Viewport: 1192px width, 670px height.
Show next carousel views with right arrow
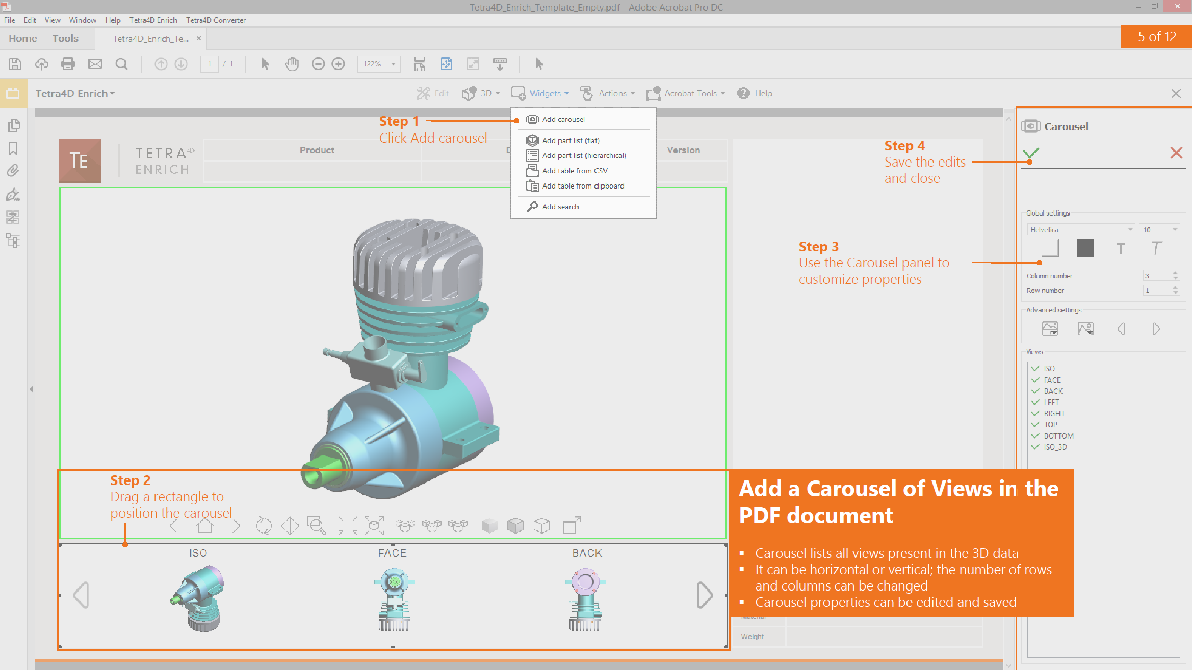[704, 595]
